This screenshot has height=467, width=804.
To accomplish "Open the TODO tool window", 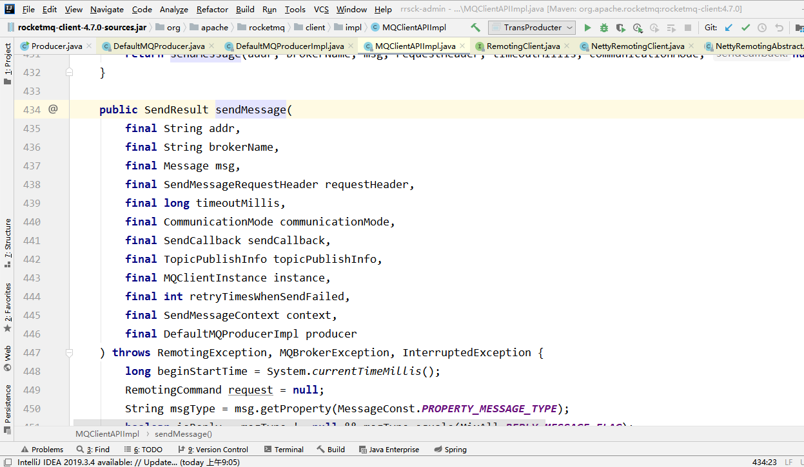I will (142, 450).
